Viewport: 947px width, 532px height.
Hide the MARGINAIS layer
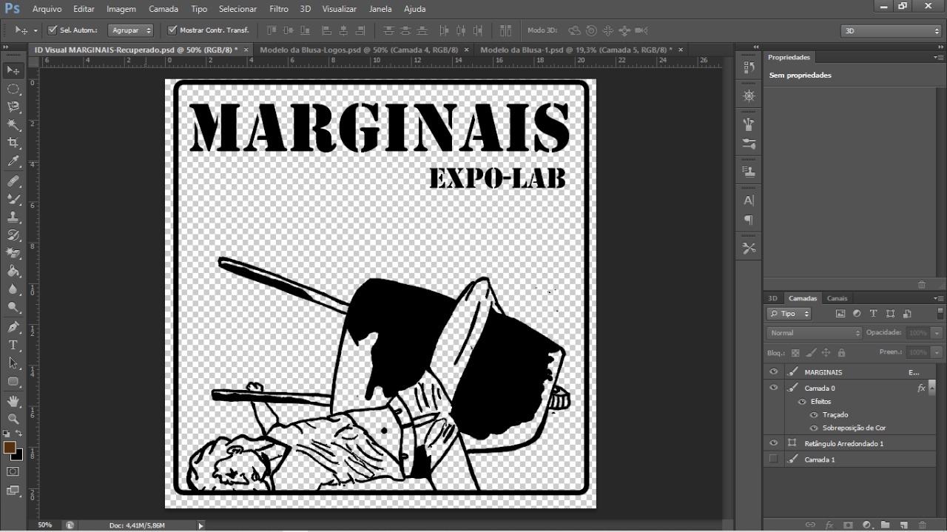(773, 372)
